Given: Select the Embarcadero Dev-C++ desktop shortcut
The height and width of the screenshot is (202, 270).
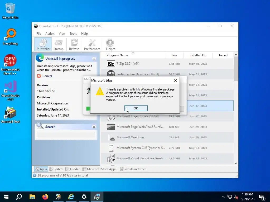Looking at the screenshot, I should pos(10,65).
